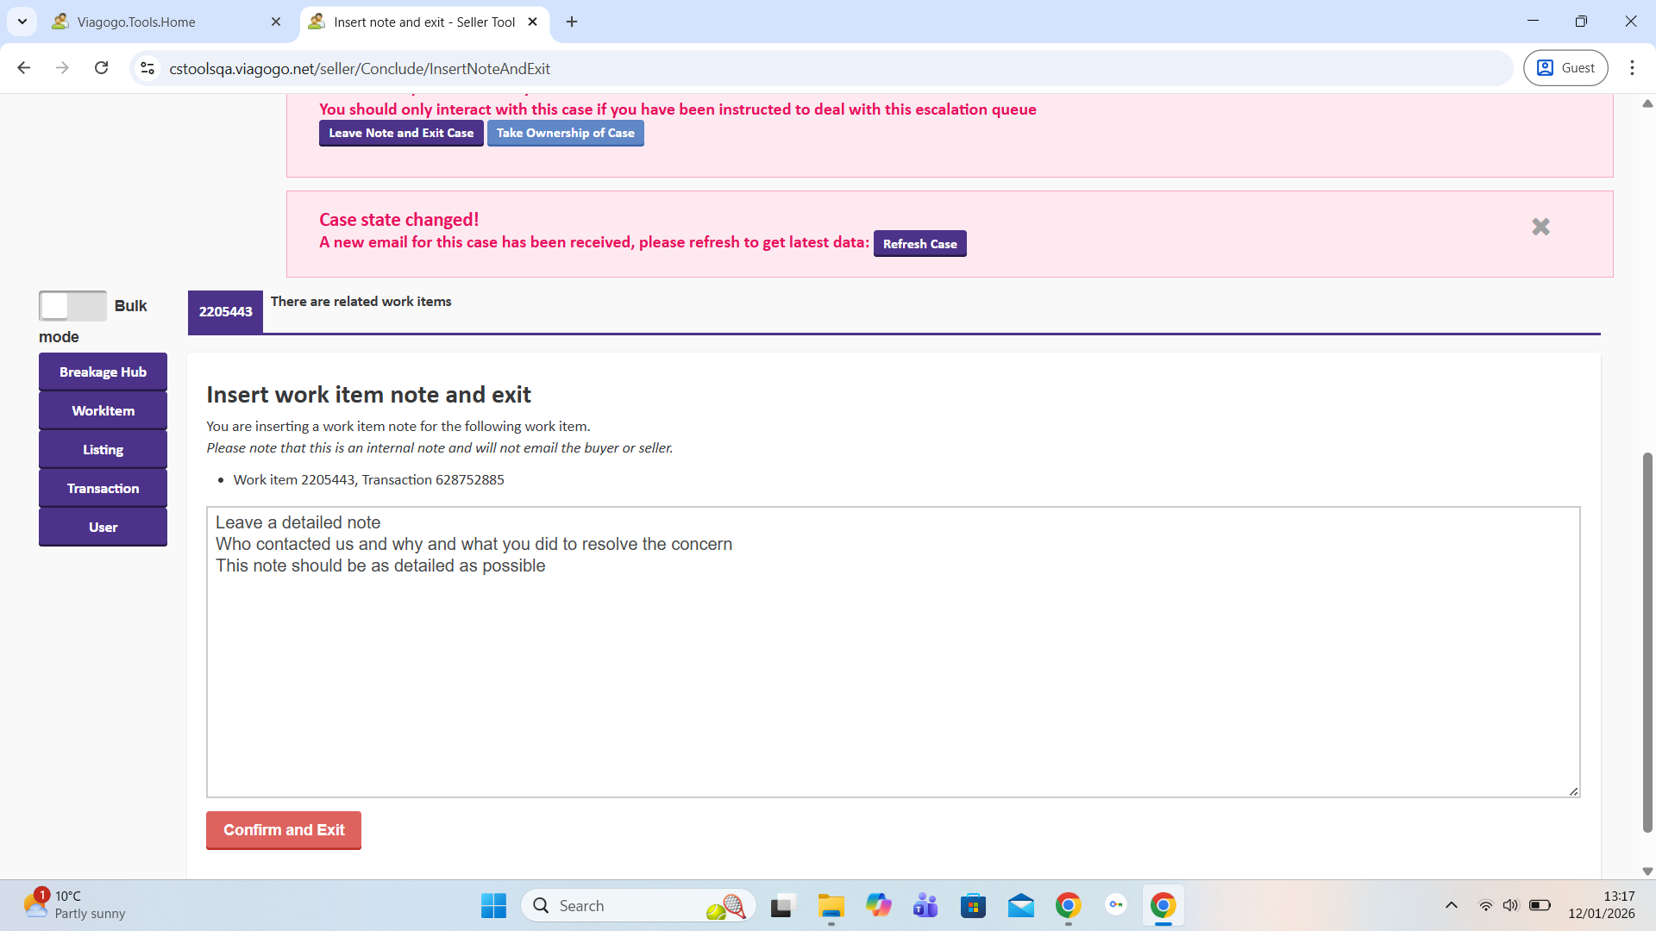1656x931 pixels.
Task: Click Take Ownership of Case
Action: pyautogui.click(x=565, y=133)
